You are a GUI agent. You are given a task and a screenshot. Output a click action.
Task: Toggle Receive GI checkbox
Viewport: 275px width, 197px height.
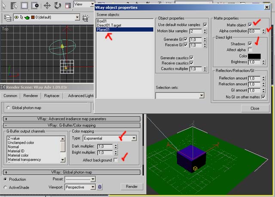tap(186, 45)
